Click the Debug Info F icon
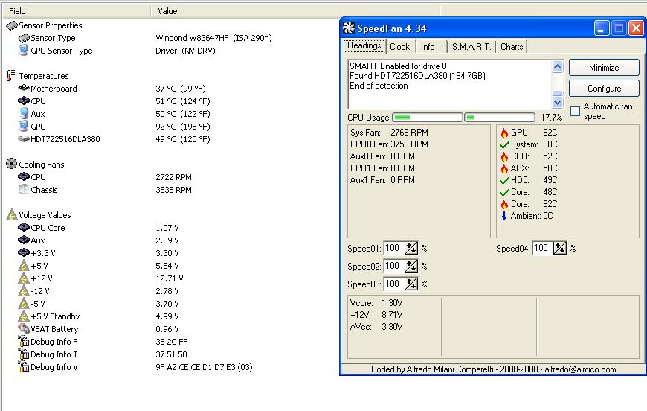The image size is (647, 411). point(24,341)
